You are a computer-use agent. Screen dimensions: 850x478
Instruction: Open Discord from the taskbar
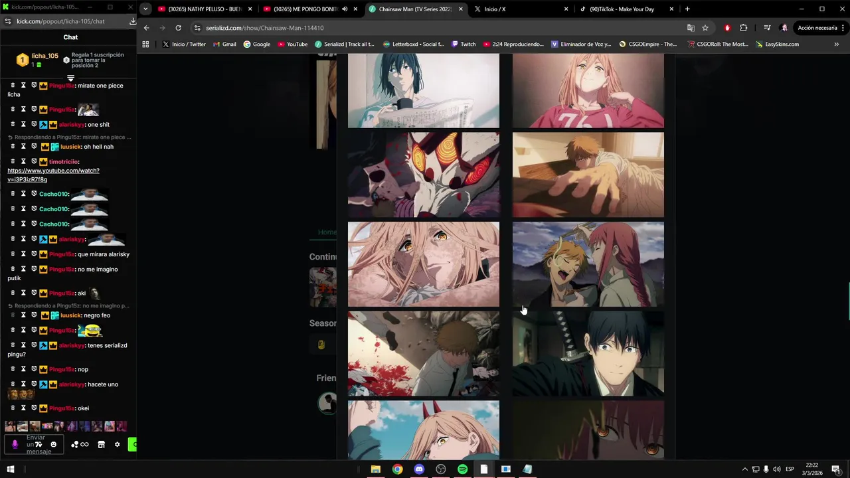point(419,469)
